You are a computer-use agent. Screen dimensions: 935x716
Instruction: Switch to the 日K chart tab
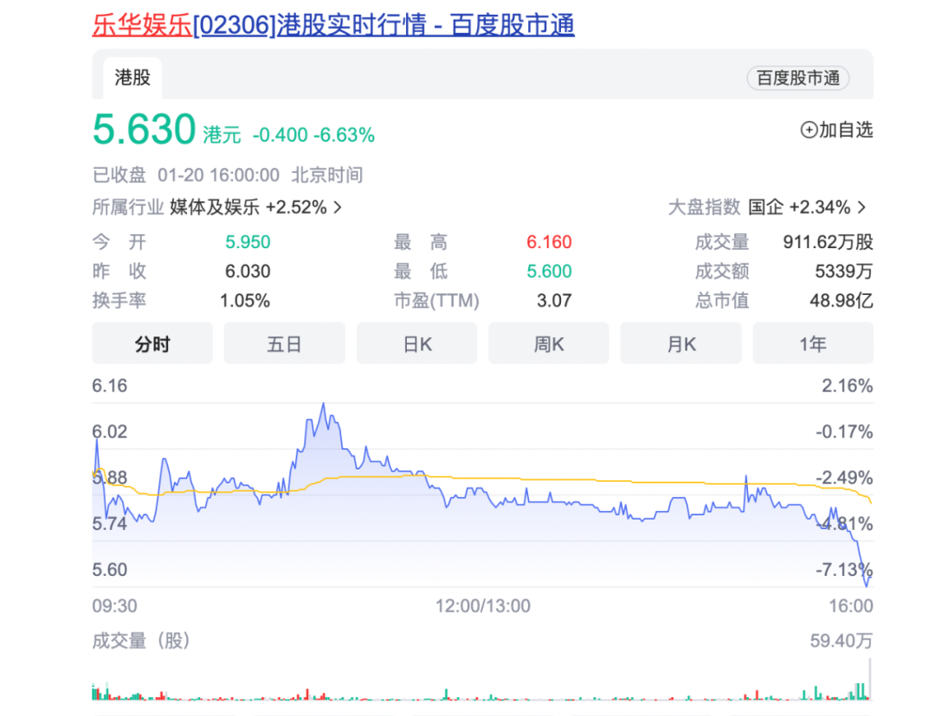(416, 343)
